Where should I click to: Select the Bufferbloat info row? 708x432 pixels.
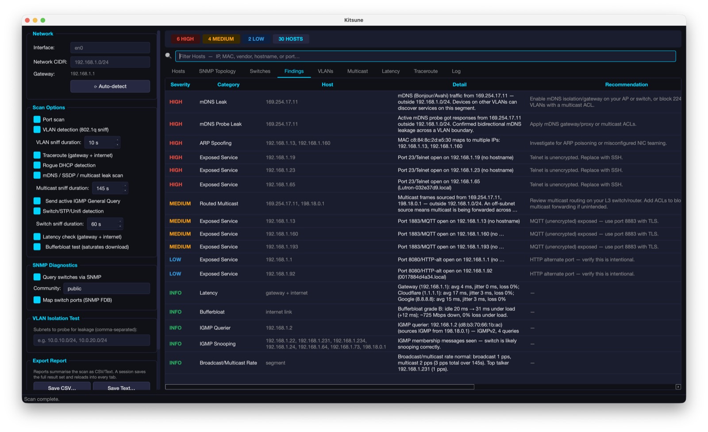[423, 312]
